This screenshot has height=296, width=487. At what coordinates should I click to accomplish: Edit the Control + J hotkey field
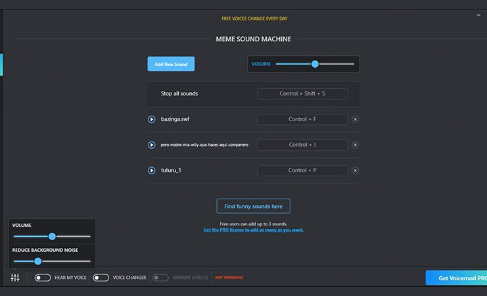pyautogui.click(x=302, y=145)
